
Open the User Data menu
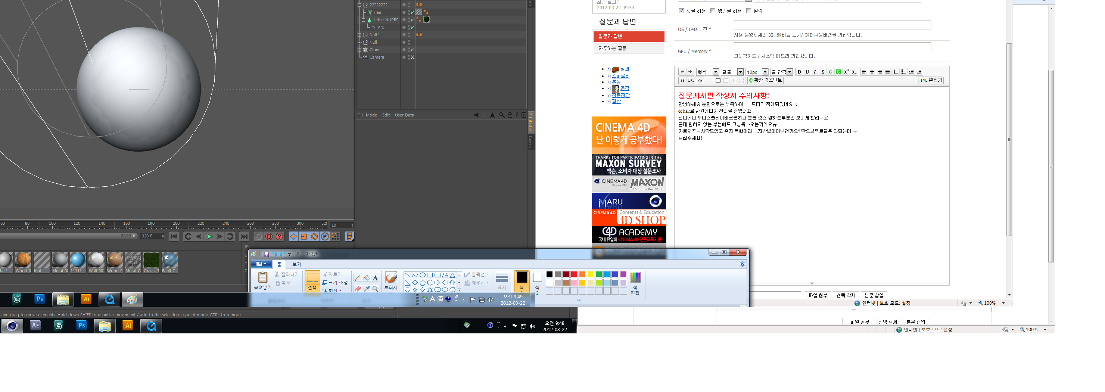pos(405,115)
